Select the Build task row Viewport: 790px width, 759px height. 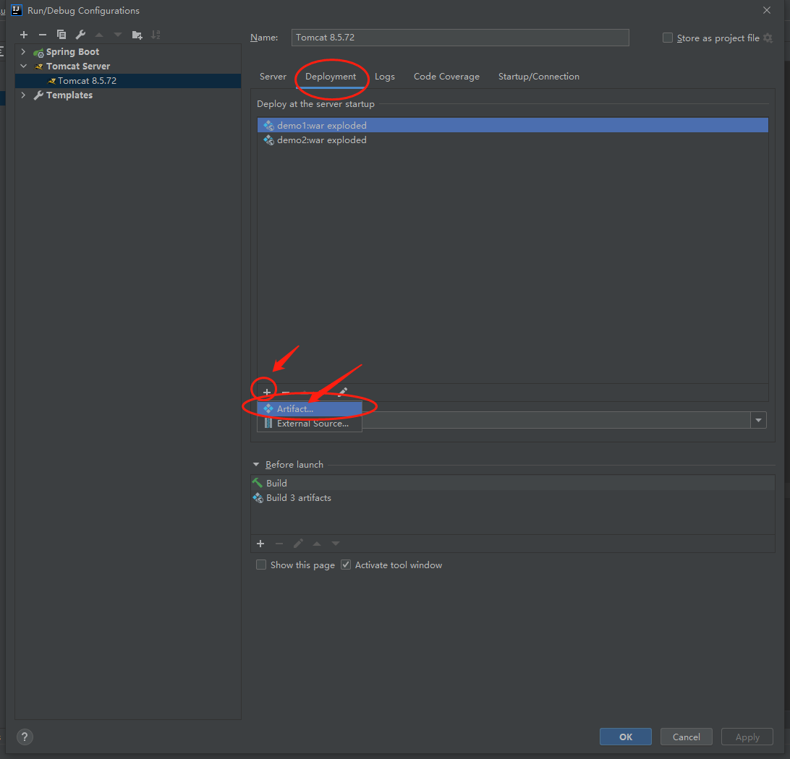coord(512,483)
